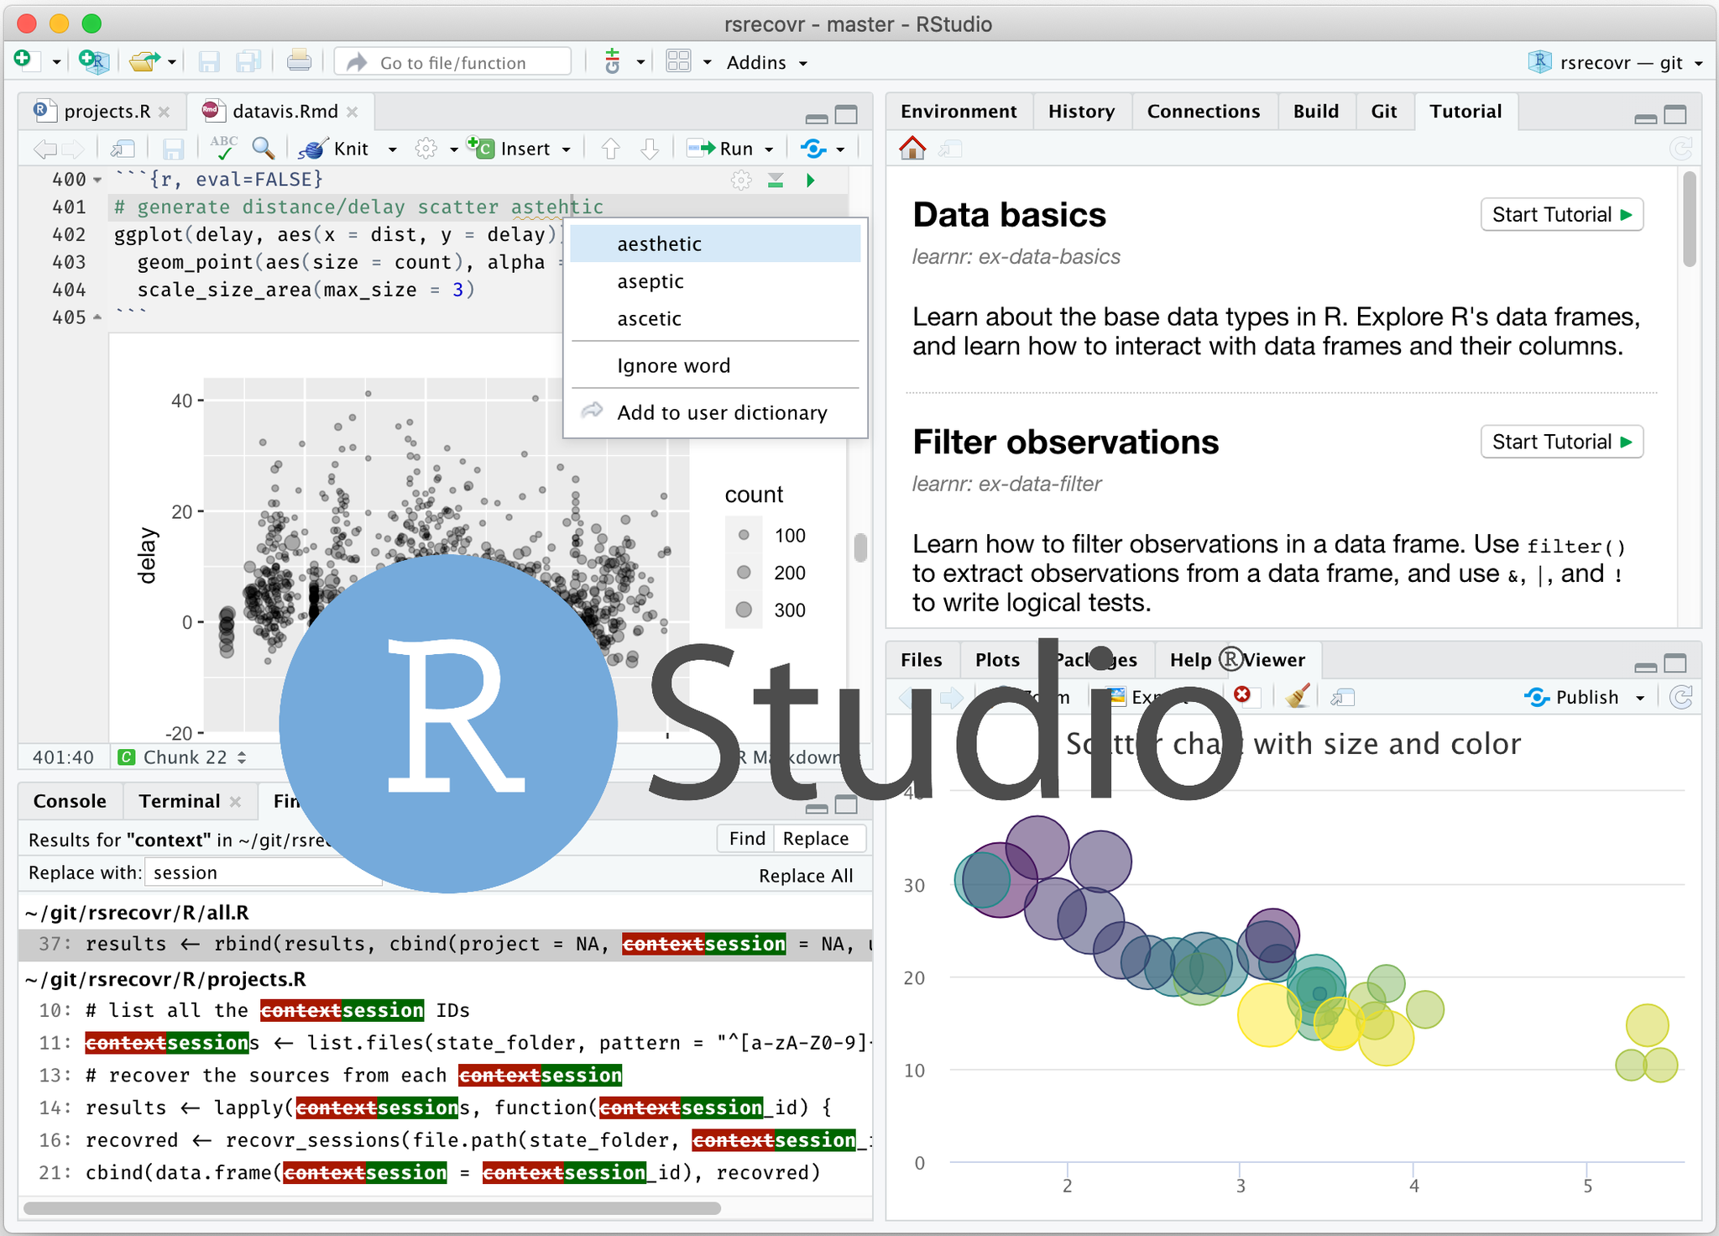Run all chunks above icon
This screenshot has width=1719, height=1236.
click(x=776, y=180)
